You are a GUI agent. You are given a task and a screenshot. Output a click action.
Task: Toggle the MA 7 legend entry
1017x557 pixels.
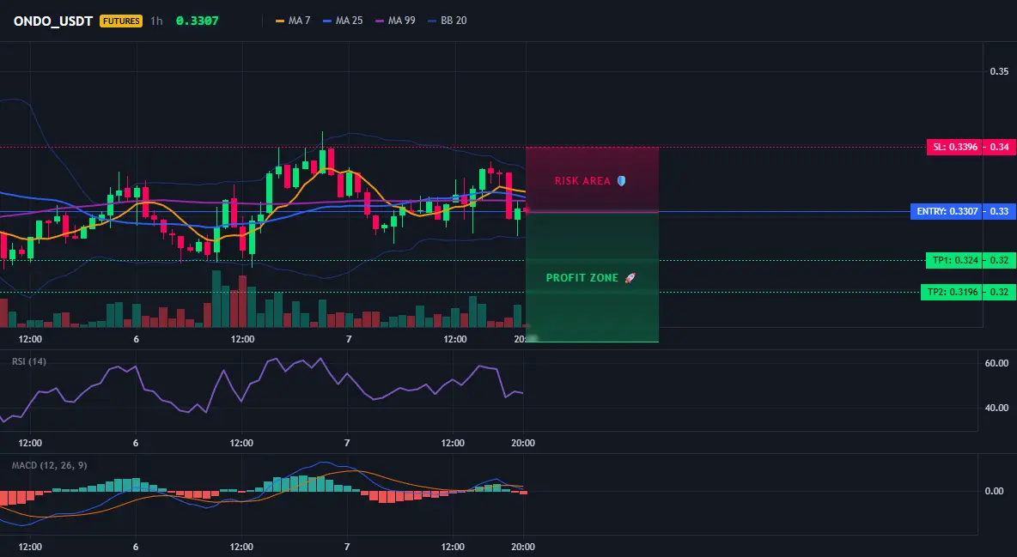(293, 21)
